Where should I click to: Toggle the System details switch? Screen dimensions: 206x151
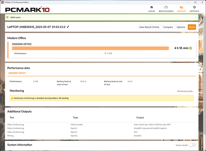pos(192,145)
